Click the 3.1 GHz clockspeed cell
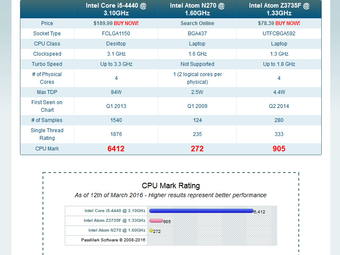 click(116, 54)
